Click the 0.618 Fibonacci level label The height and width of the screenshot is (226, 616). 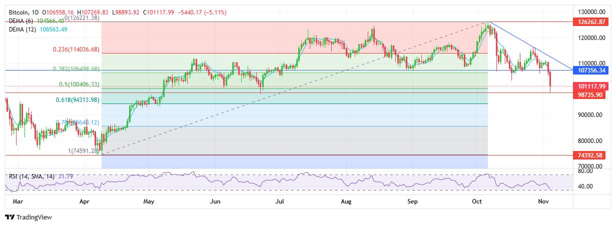click(78, 100)
